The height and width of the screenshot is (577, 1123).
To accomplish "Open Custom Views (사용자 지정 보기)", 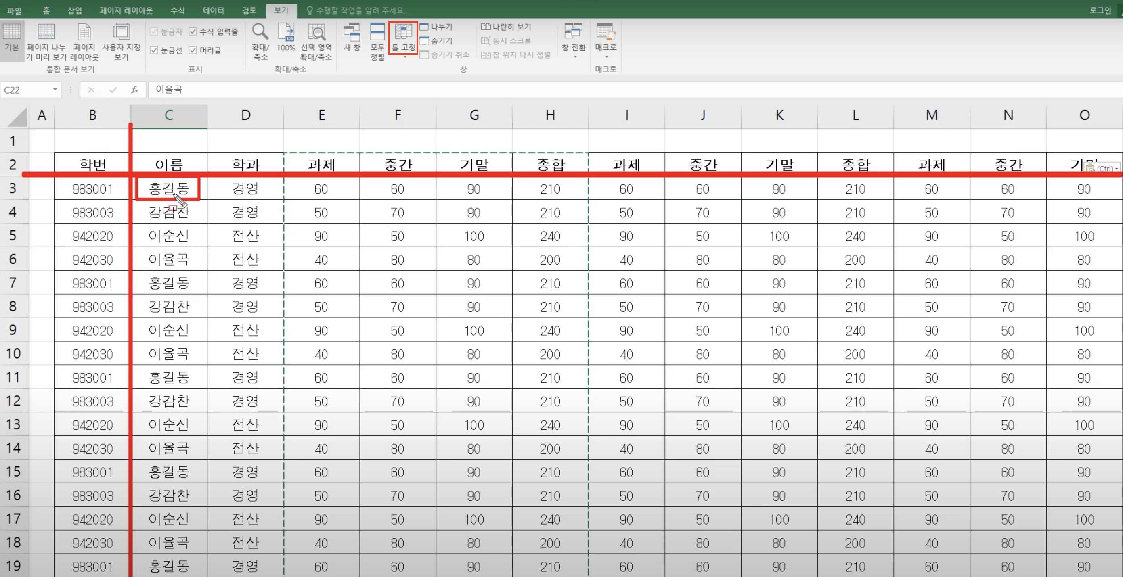I will (121, 42).
